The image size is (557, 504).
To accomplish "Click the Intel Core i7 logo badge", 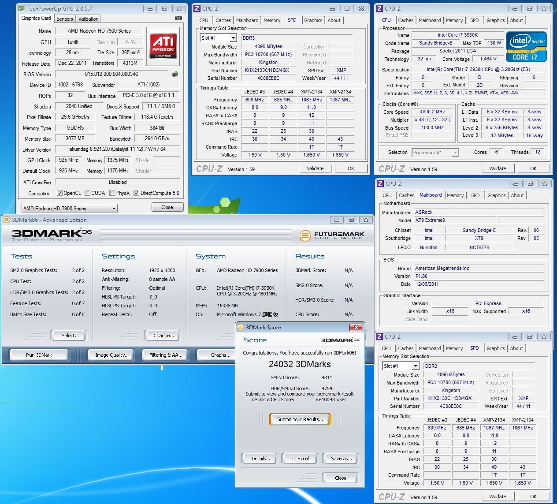I will pos(526,47).
